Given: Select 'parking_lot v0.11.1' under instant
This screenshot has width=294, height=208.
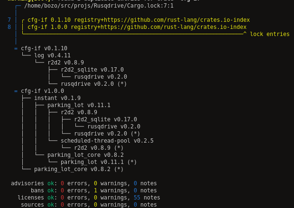Looking at the screenshot, I should point(79,105).
